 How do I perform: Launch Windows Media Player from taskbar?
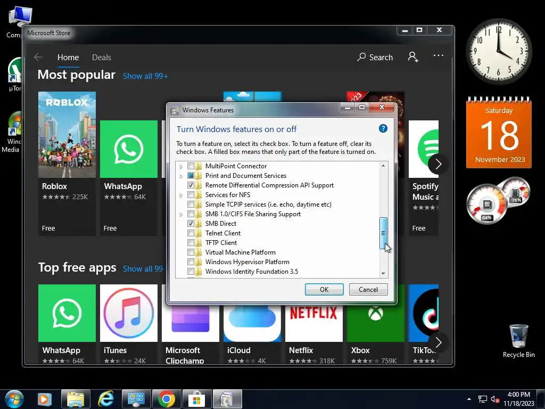(45, 399)
